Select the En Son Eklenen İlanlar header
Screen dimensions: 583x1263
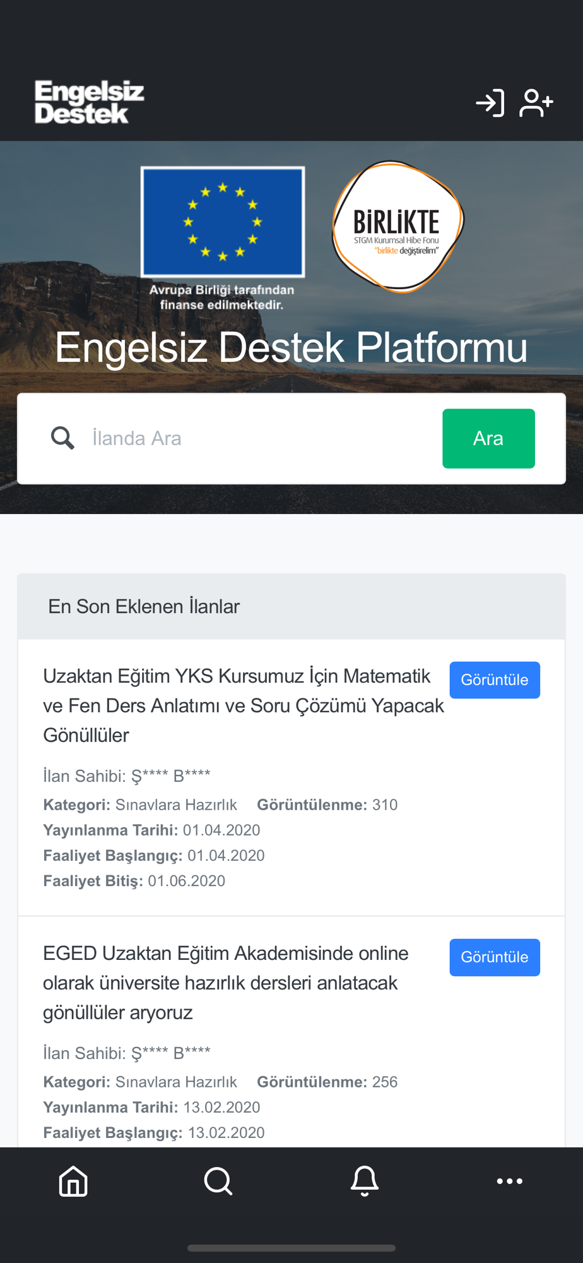144,606
